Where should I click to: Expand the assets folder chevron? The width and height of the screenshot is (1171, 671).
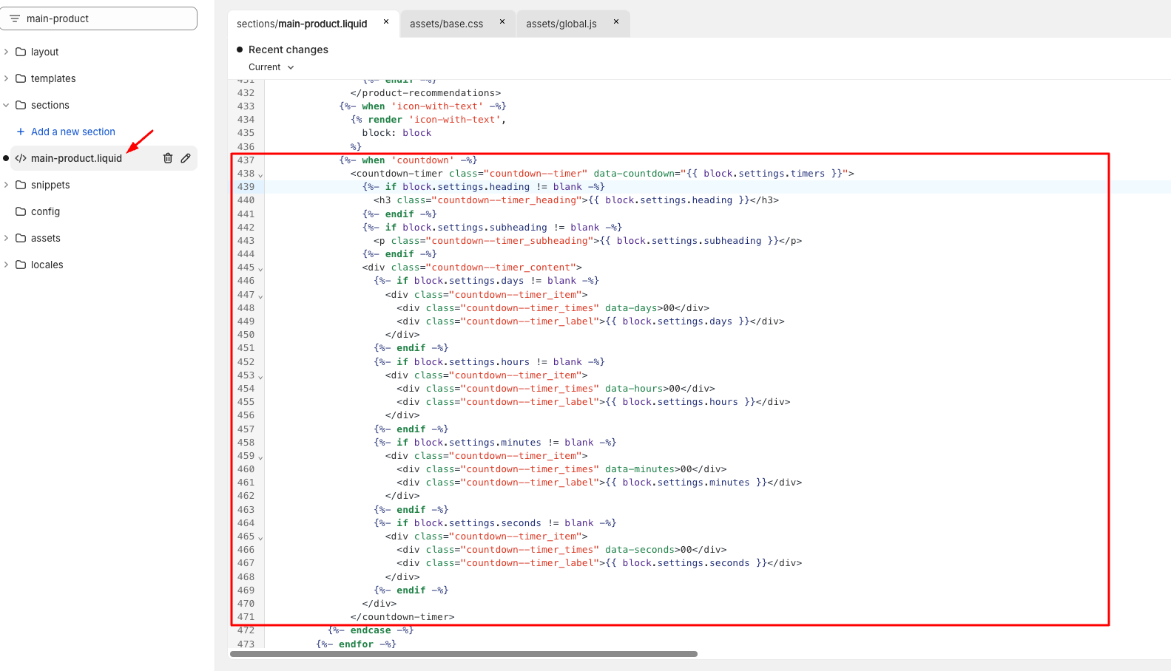click(x=6, y=238)
